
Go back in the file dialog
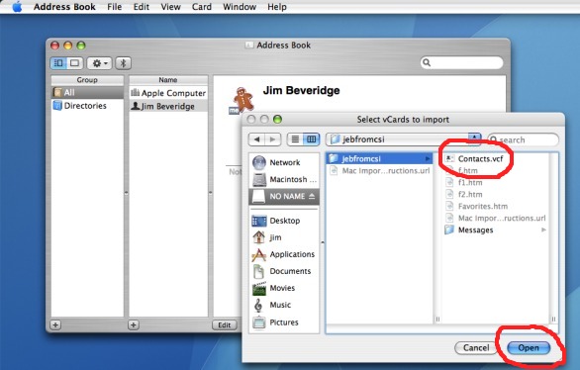coord(256,139)
